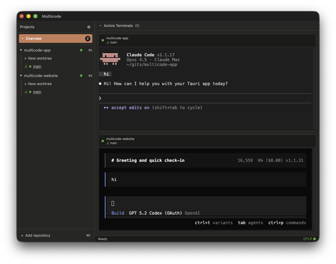Click New worktree under multicode-app
The image size is (336, 264).
tap(38, 58)
